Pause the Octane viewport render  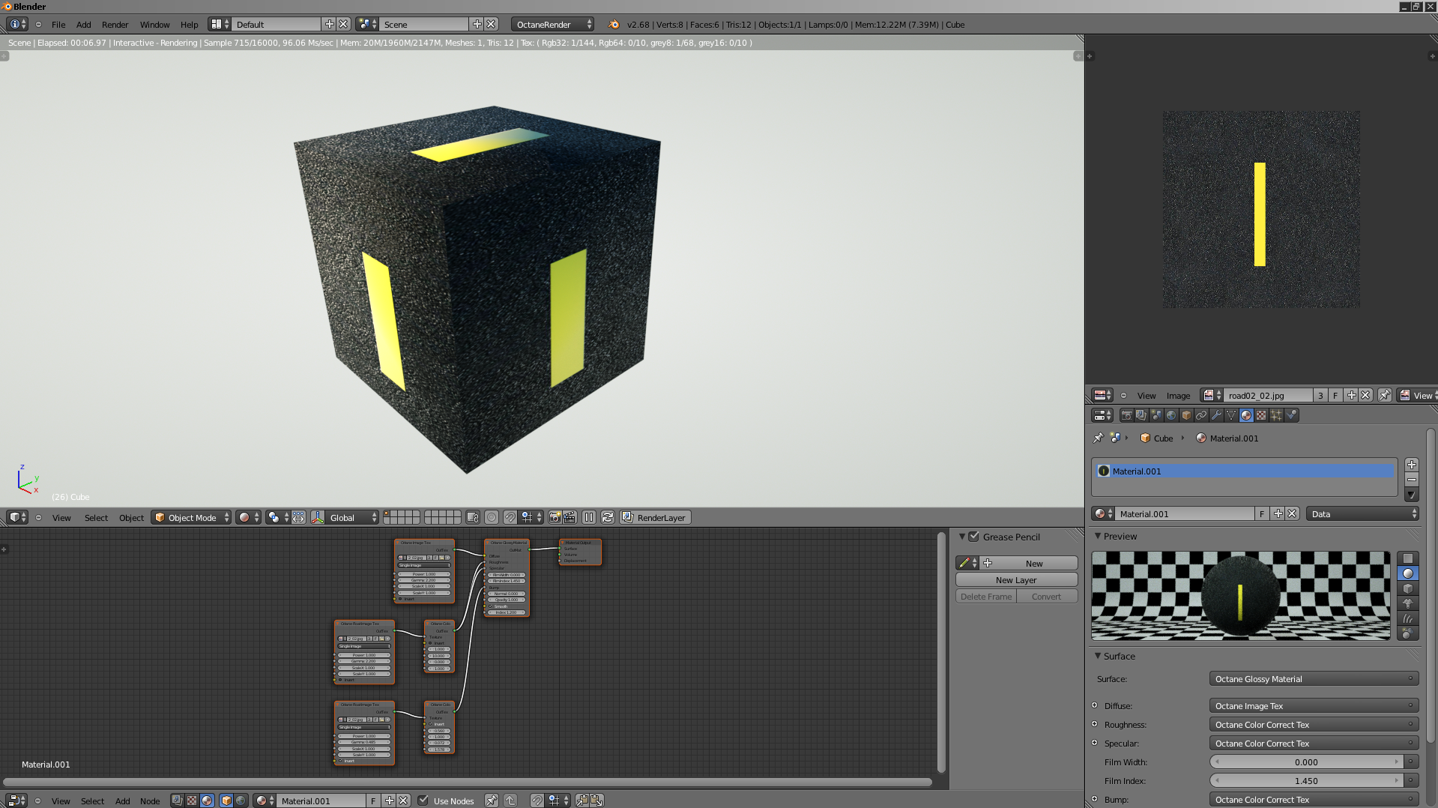coord(589,517)
